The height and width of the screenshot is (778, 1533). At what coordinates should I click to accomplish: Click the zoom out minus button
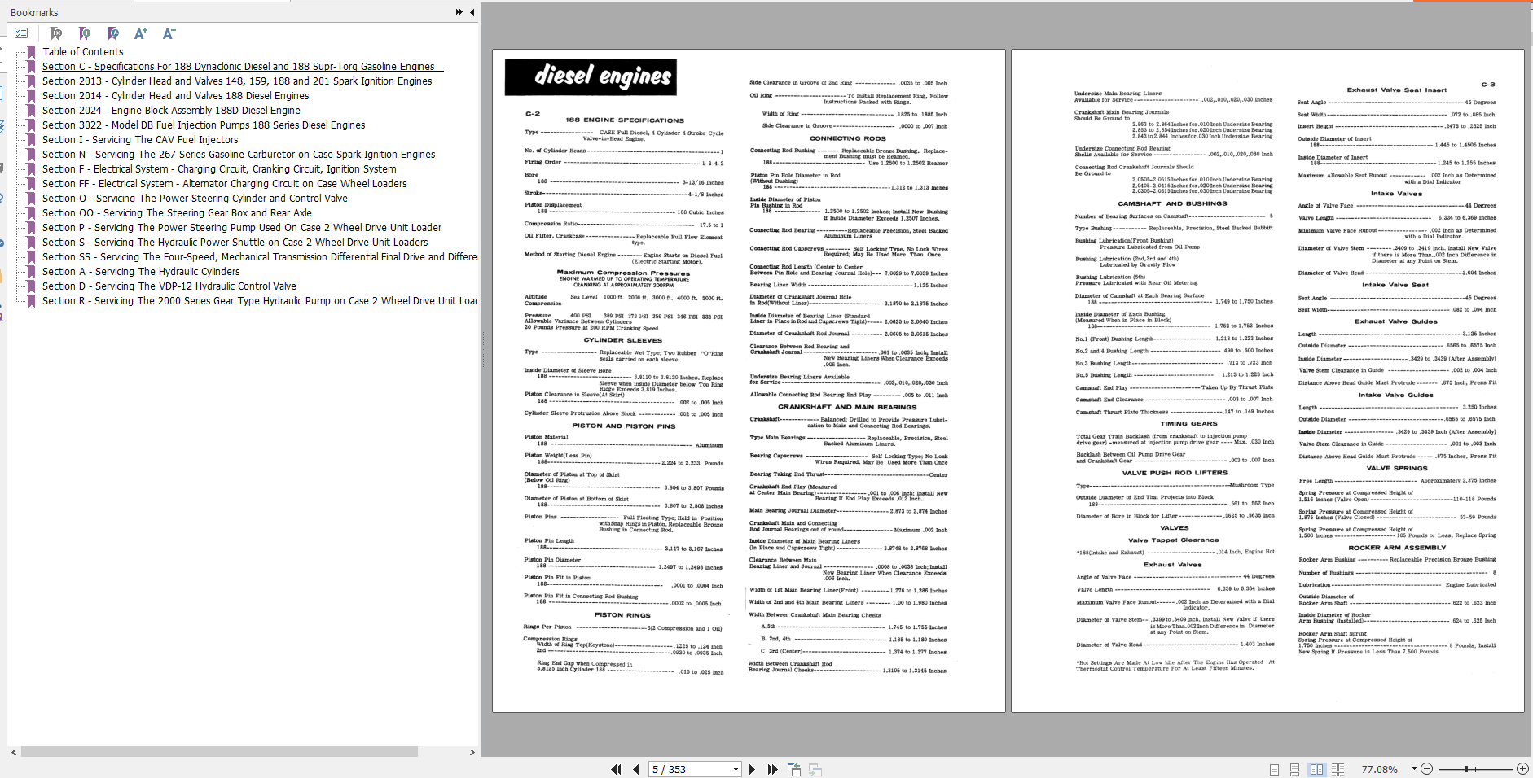pyautogui.click(x=1426, y=769)
